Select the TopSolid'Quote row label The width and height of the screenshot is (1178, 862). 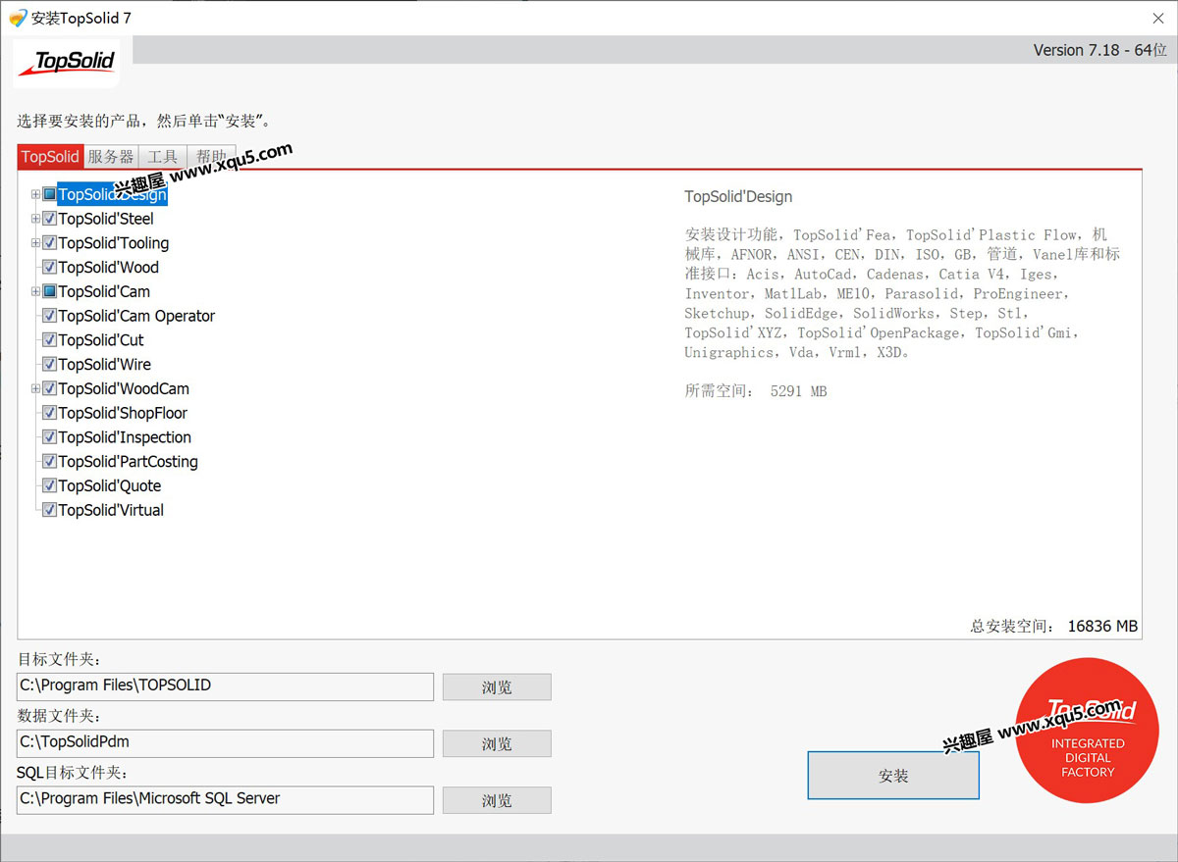110,485
